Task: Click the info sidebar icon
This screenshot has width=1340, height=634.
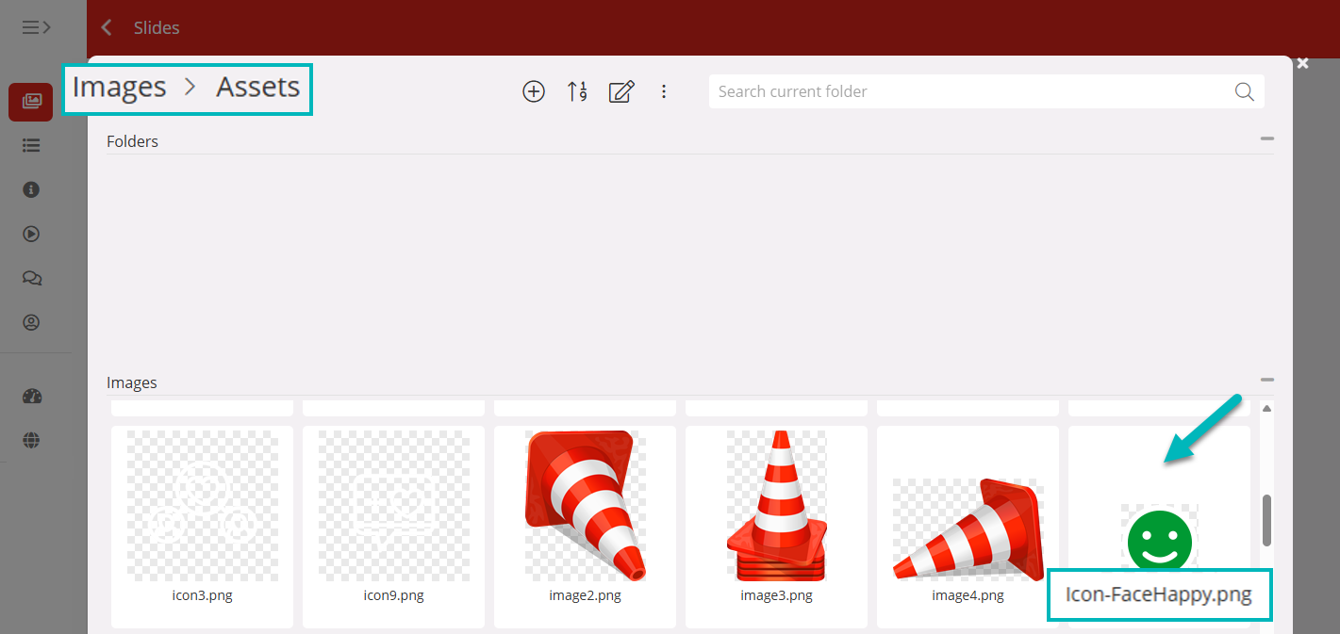Action: 31,190
